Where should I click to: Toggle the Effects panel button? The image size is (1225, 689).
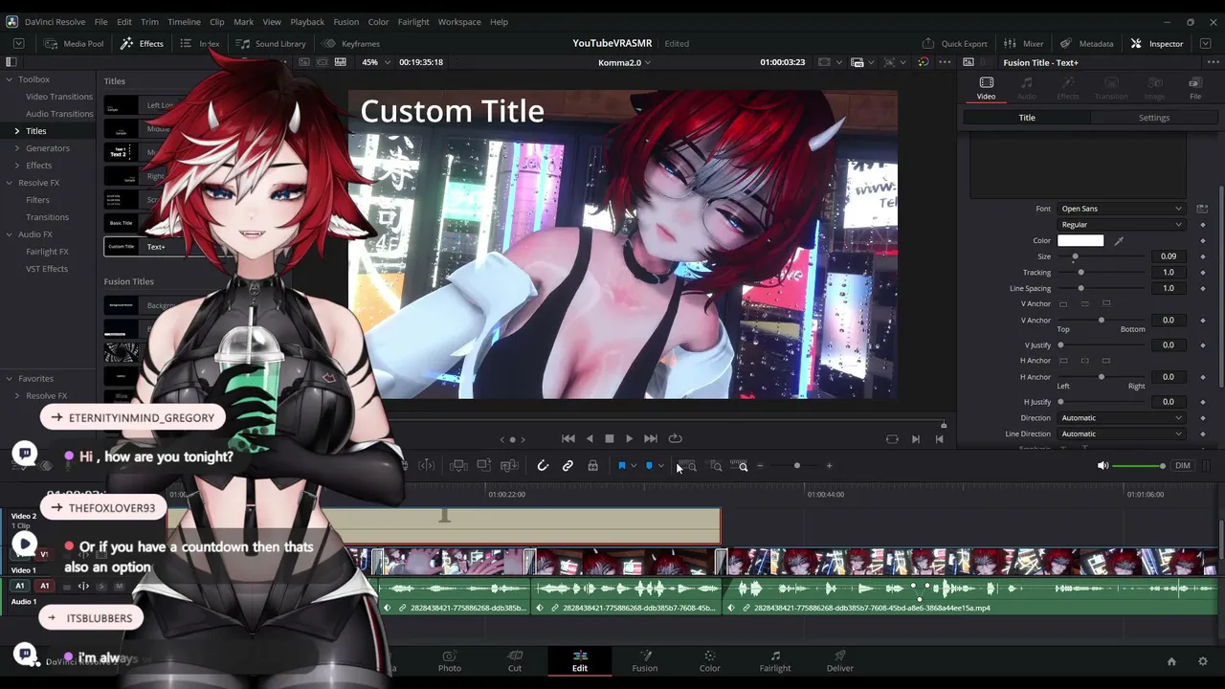tap(142, 43)
